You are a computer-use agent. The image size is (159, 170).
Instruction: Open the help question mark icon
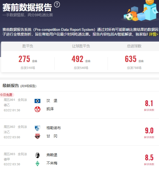tap(57, 5)
